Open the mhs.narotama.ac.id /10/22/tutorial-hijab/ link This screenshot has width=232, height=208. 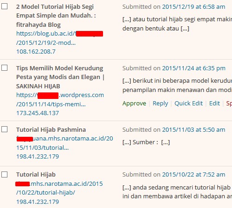(x=59, y=188)
